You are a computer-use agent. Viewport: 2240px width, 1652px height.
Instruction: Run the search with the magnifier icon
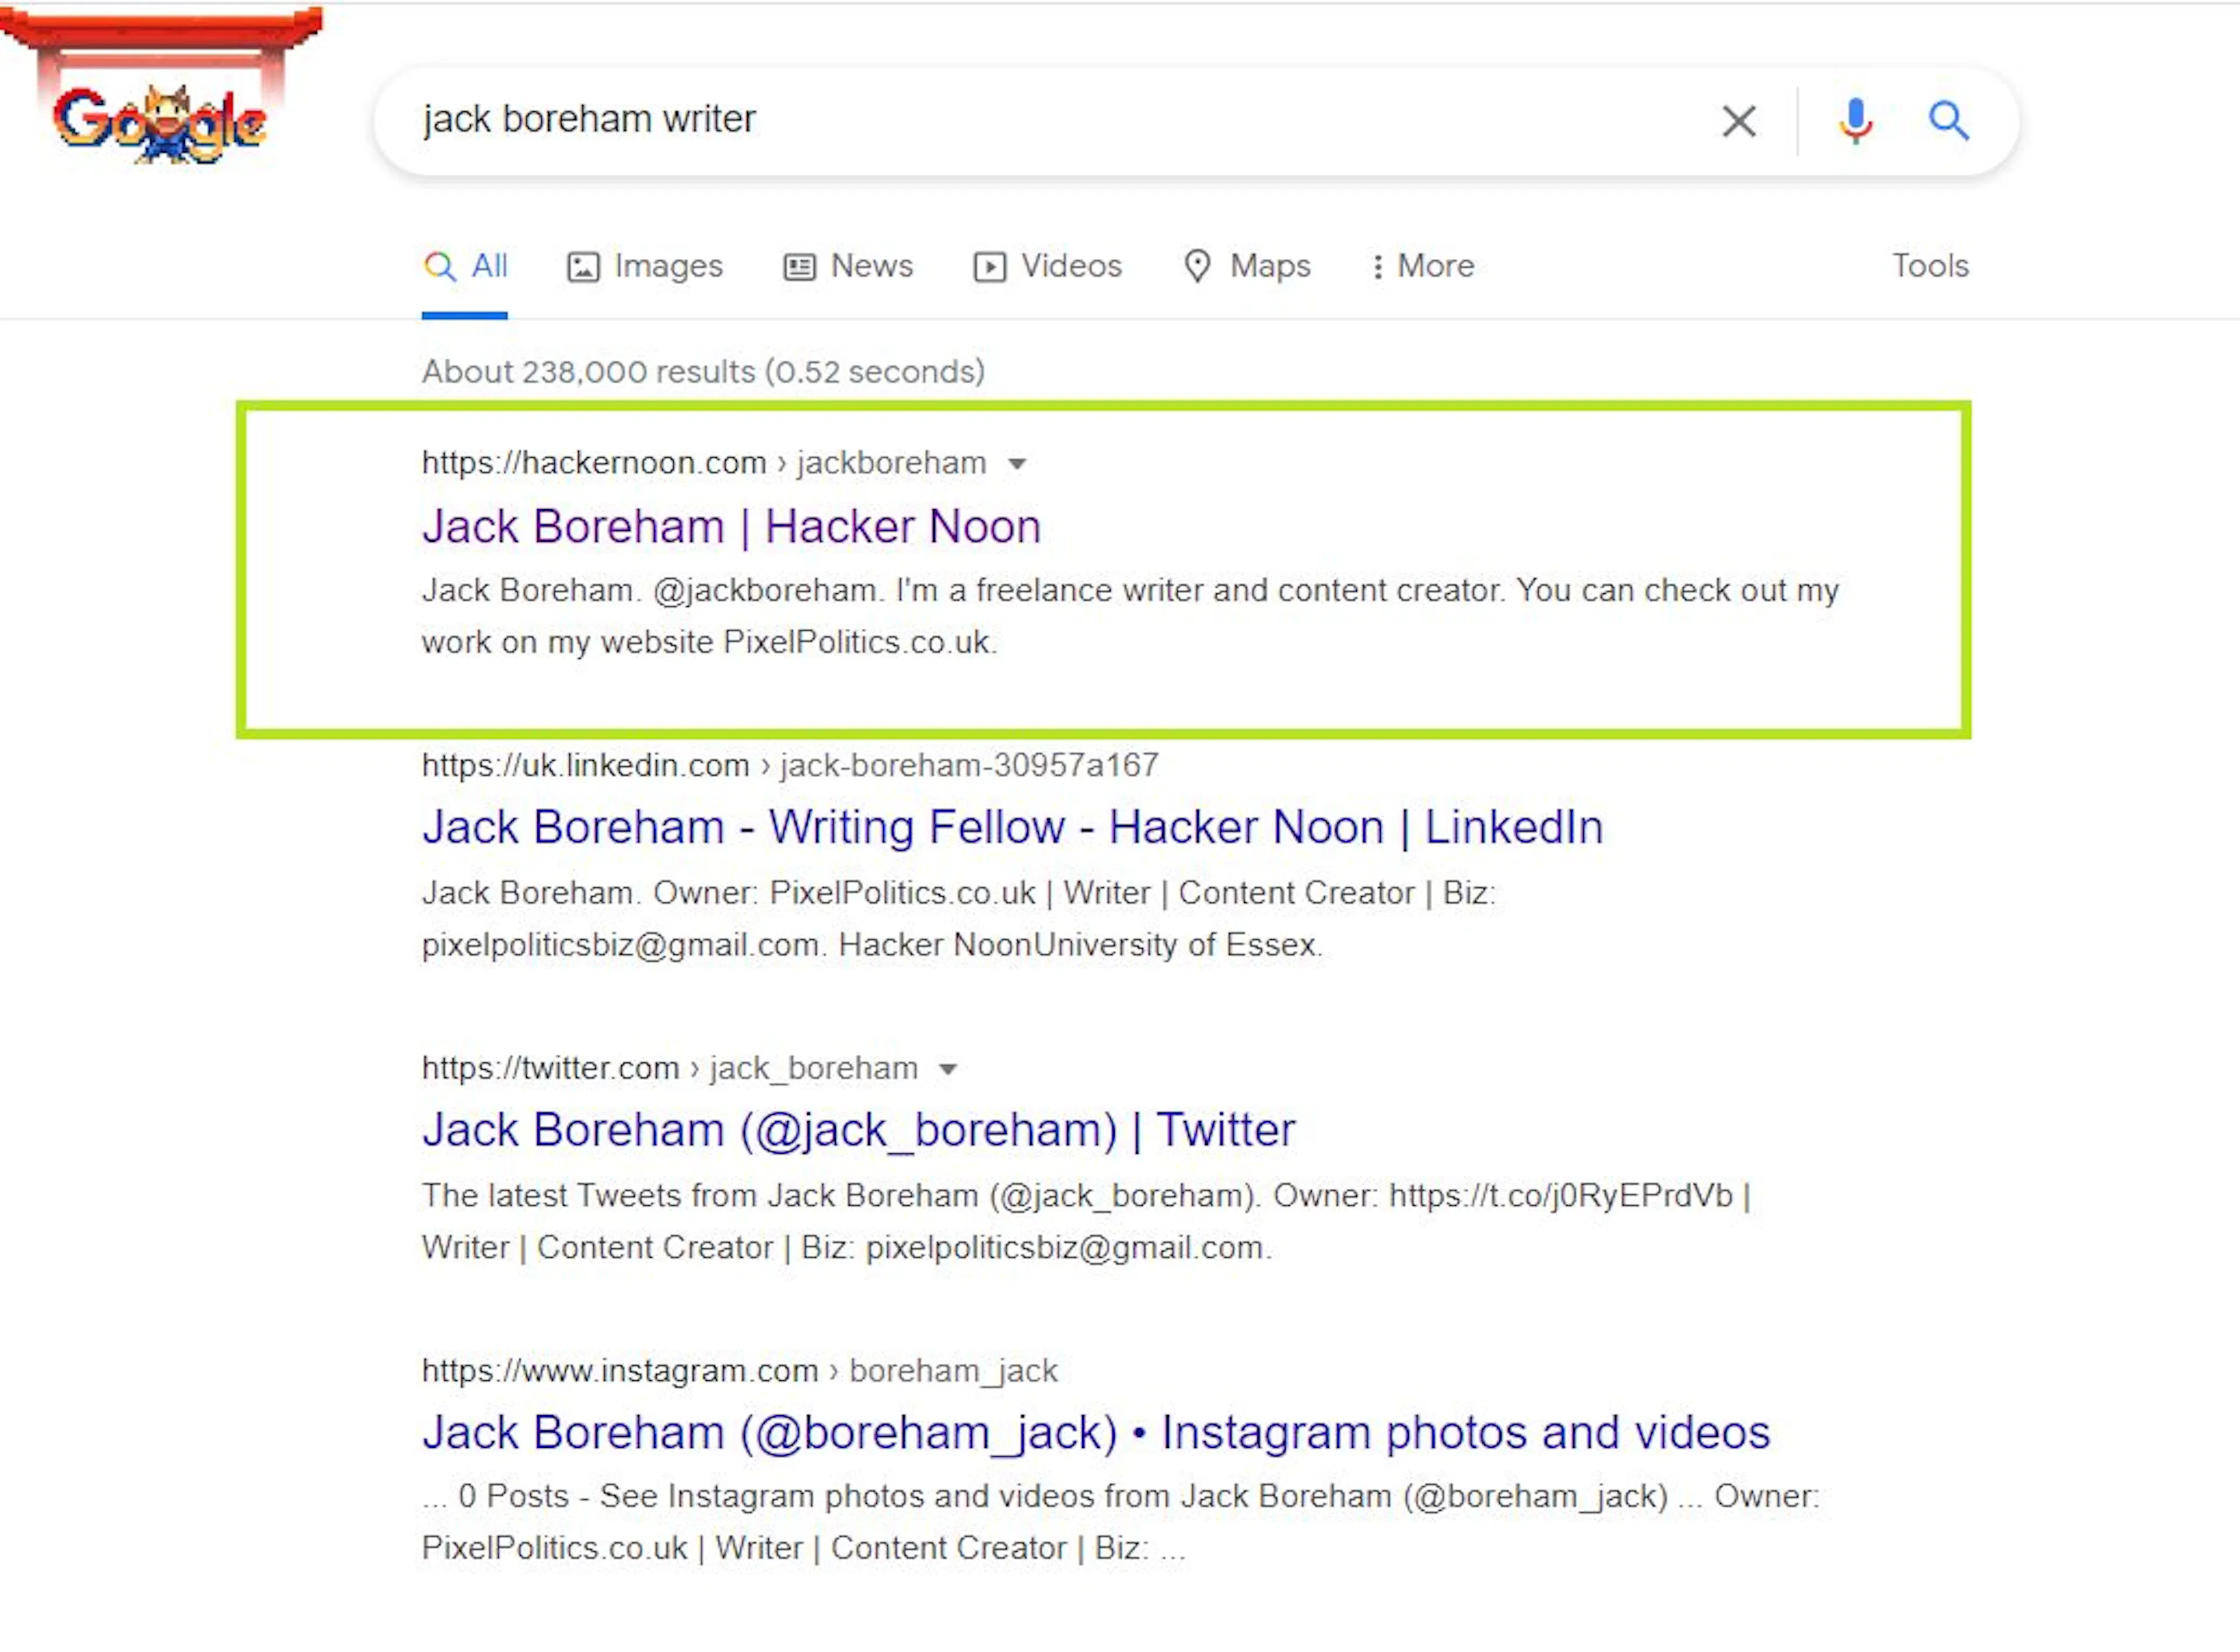pyautogui.click(x=1948, y=121)
